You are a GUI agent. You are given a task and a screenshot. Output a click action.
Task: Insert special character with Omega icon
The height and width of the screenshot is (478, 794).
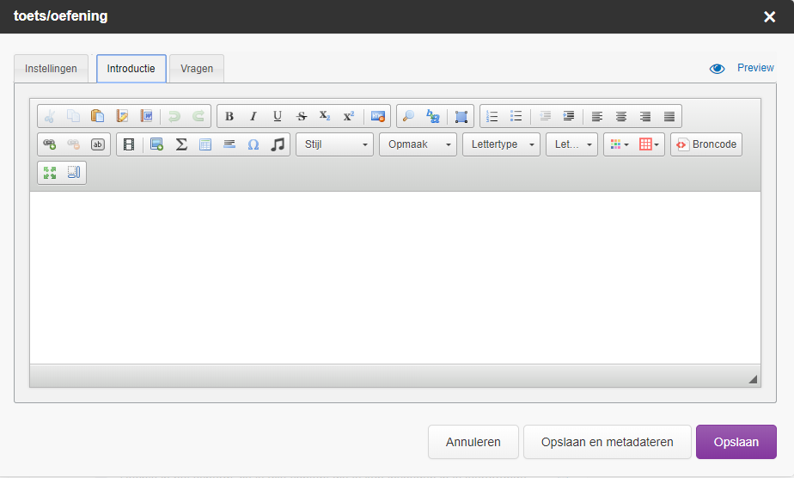click(x=253, y=144)
